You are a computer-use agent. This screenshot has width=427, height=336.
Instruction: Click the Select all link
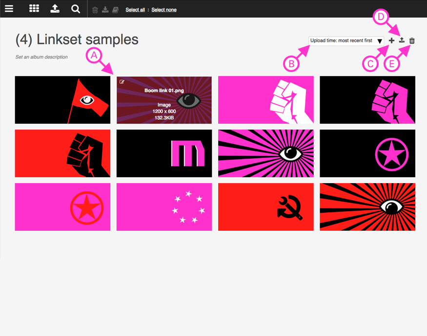tap(135, 10)
